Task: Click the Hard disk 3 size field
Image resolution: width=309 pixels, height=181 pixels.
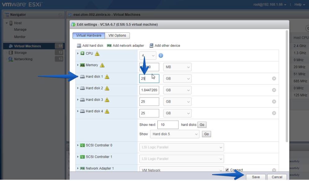Action: coord(149,102)
